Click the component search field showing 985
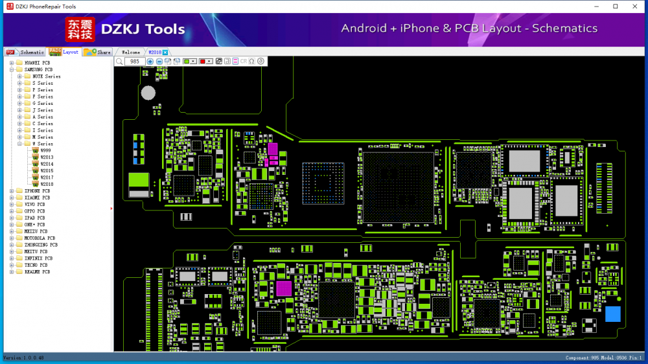The height and width of the screenshot is (364, 648). tap(135, 62)
